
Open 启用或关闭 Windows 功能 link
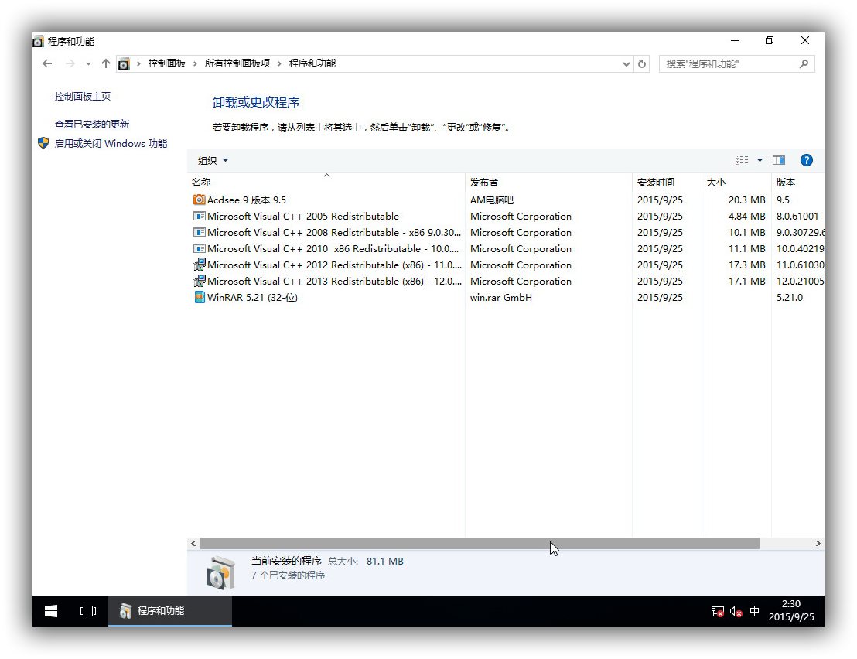pos(111,143)
